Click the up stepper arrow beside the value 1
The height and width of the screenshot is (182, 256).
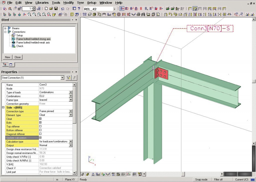click(x=33, y=8)
